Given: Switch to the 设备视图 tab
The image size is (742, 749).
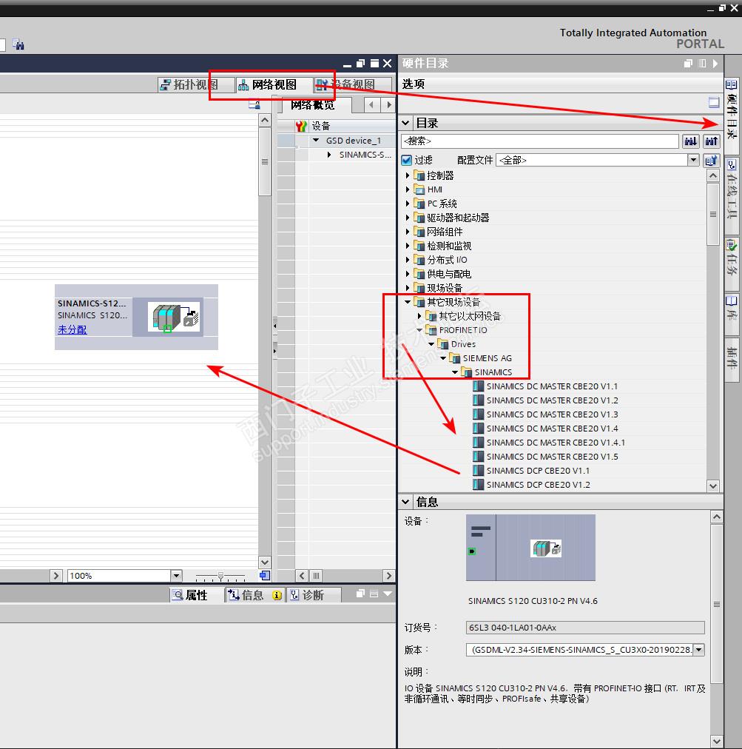Looking at the screenshot, I should click(x=352, y=84).
